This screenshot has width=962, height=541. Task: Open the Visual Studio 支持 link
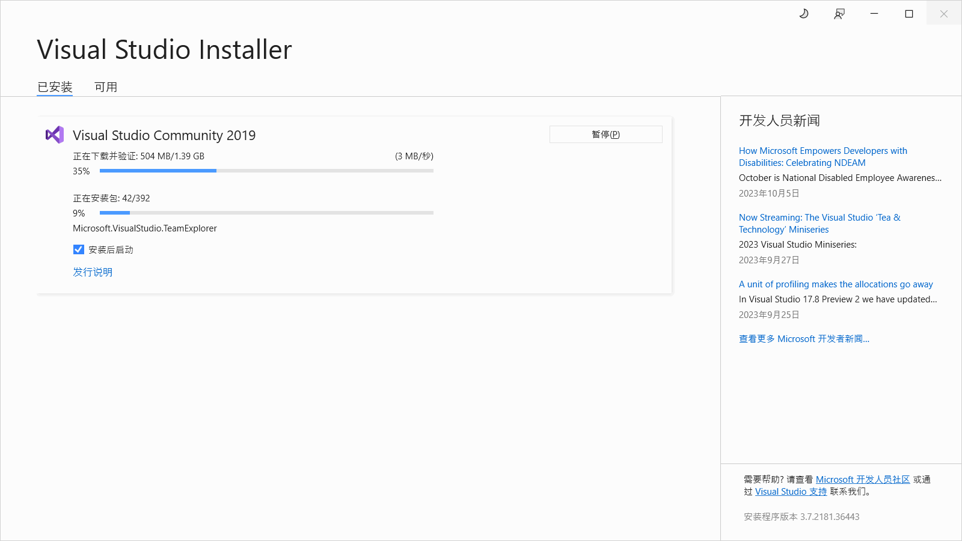791,492
